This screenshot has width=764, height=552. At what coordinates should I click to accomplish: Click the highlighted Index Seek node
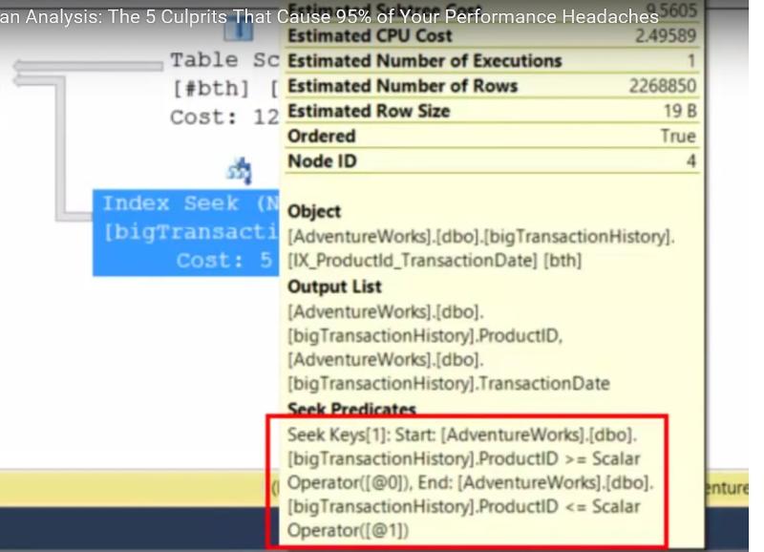(x=181, y=227)
